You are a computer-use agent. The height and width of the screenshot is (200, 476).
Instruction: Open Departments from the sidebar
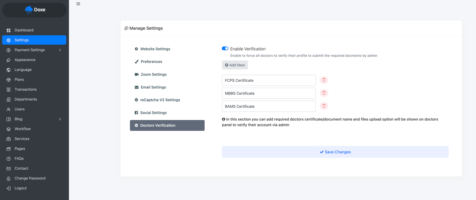pyautogui.click(x=26, y=99)
